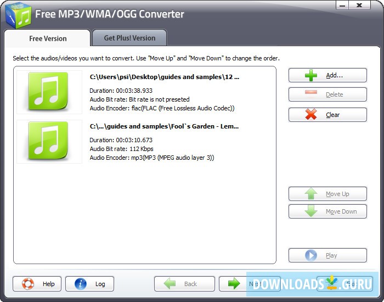Minimize the converter window
Screen dimensions: 384x302
coord(342,5)
